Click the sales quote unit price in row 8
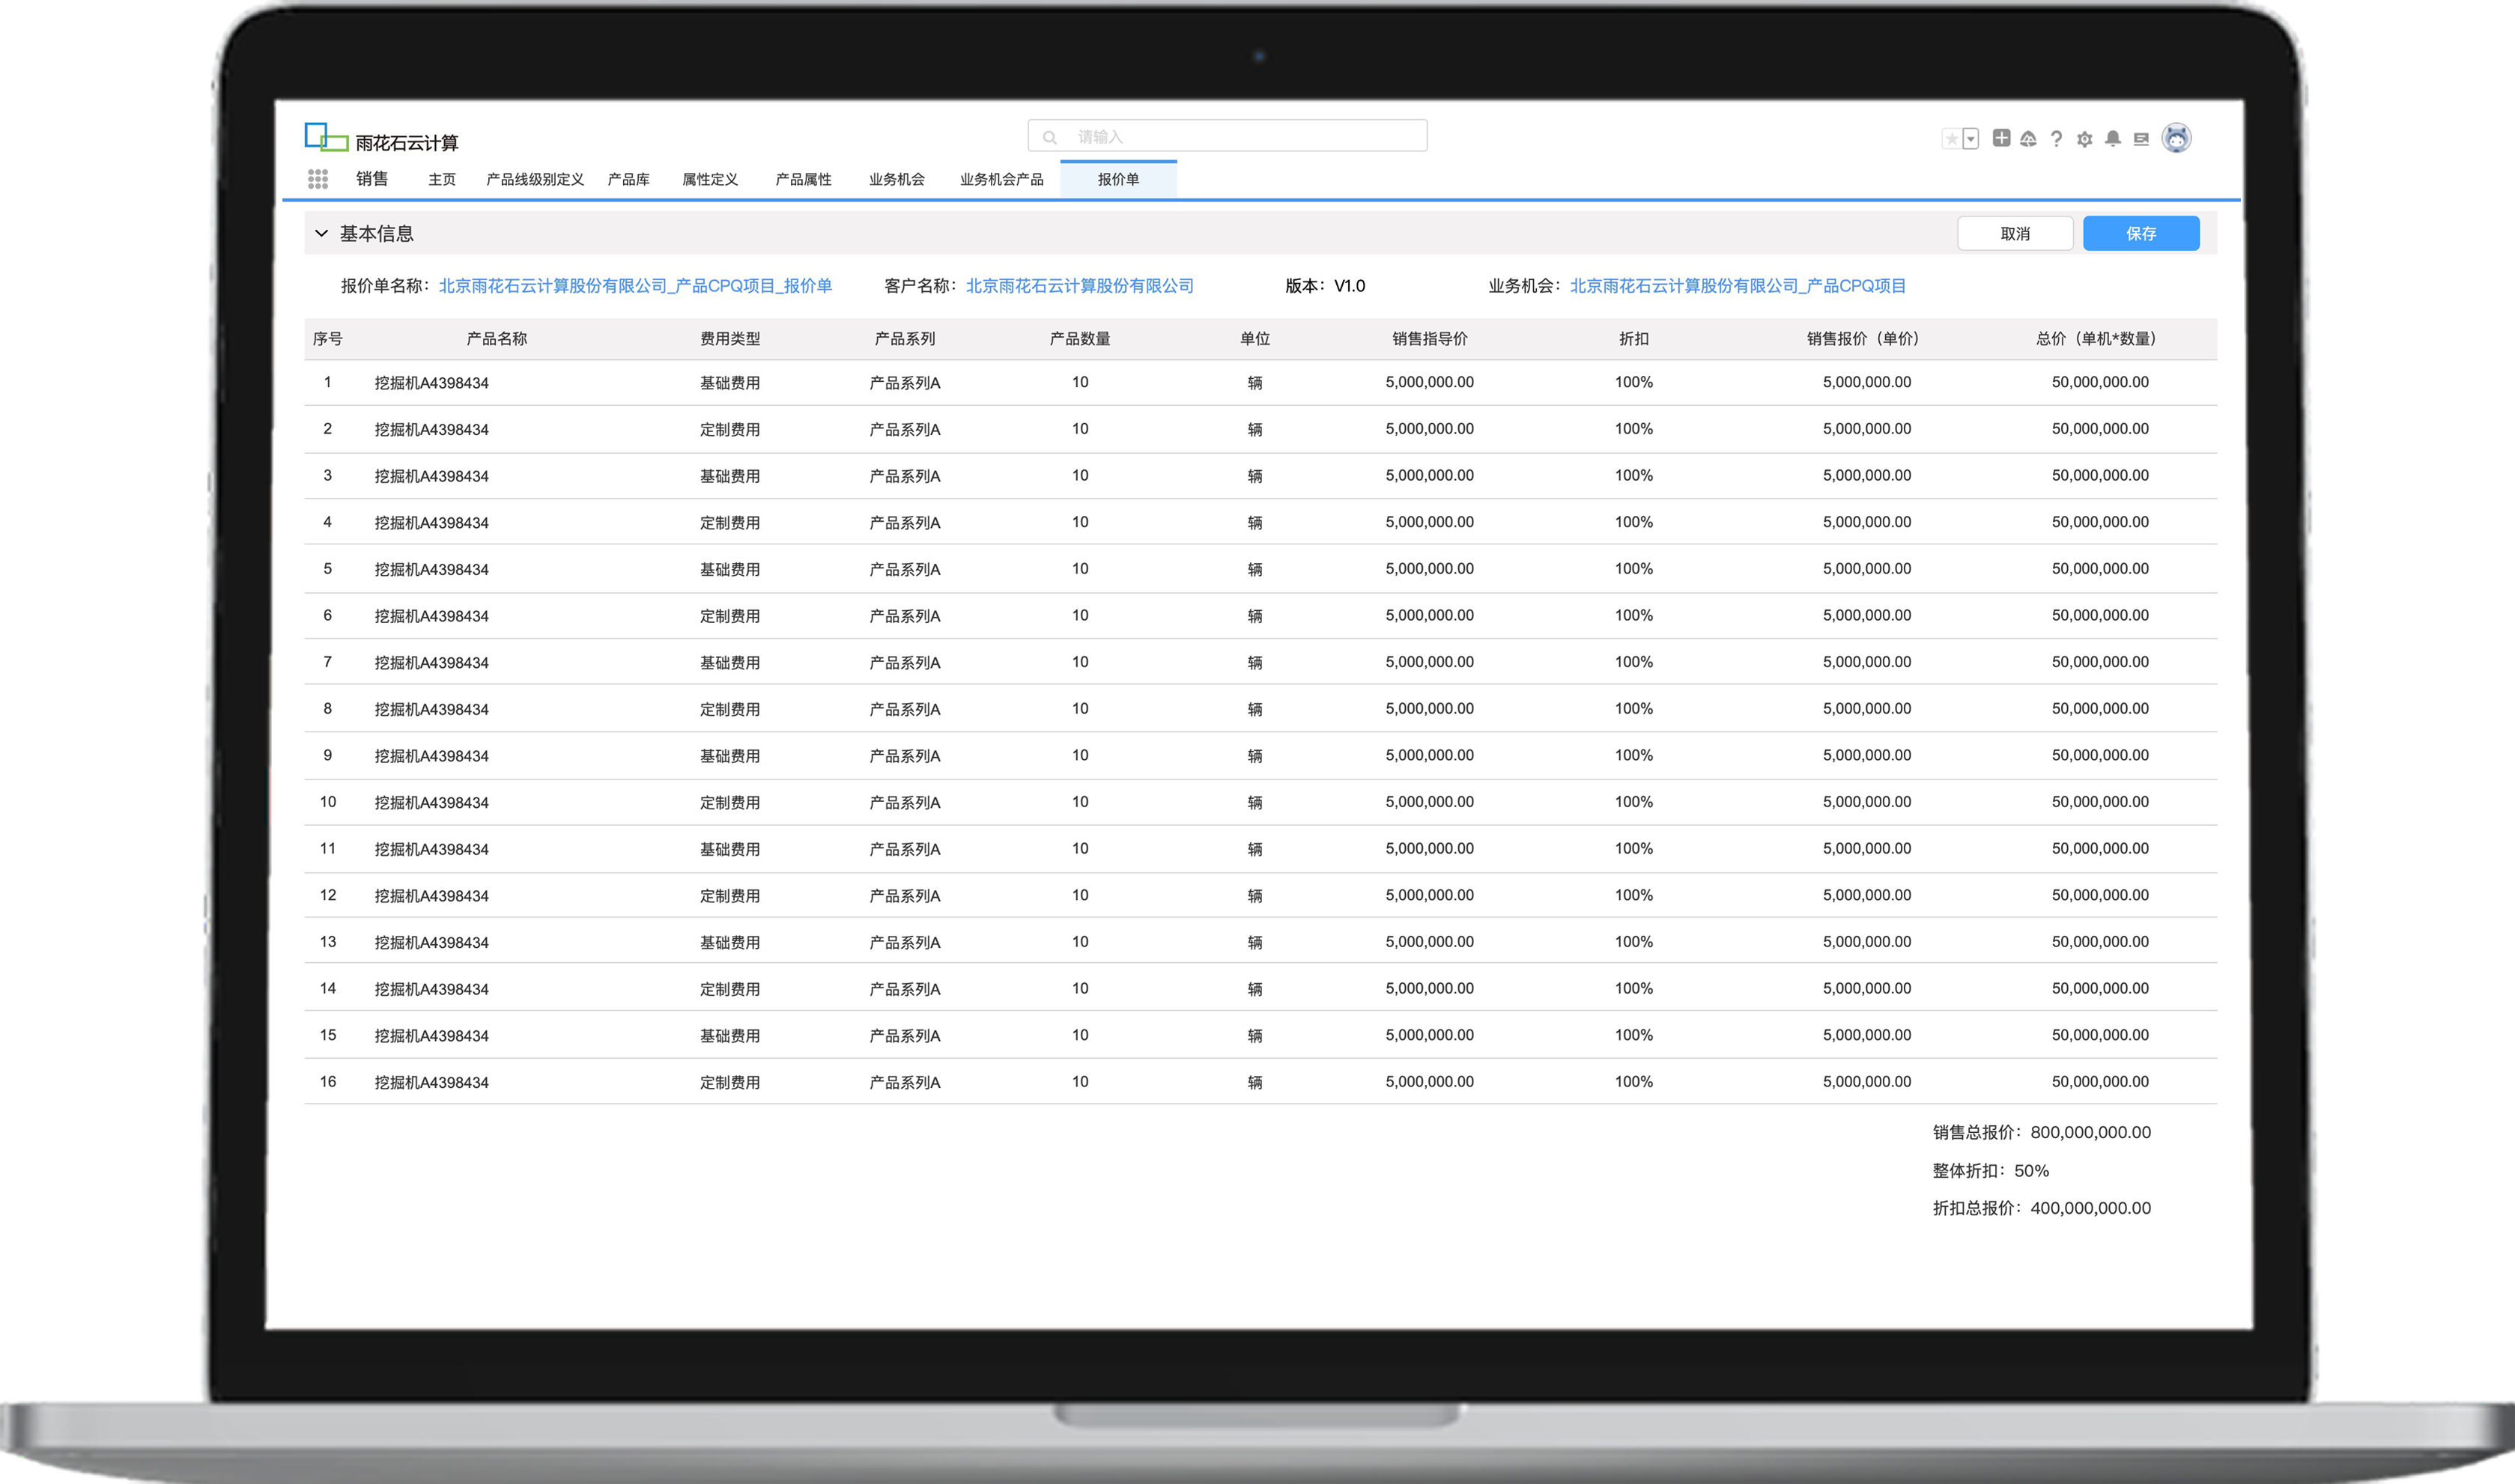This screenshot has height=1484, width=2515. [x=1867, y=708]
